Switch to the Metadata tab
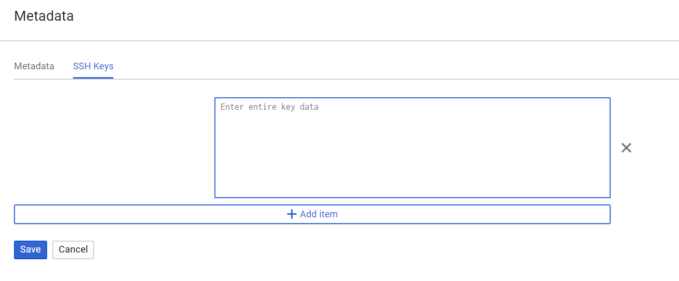 coord(34,66)
